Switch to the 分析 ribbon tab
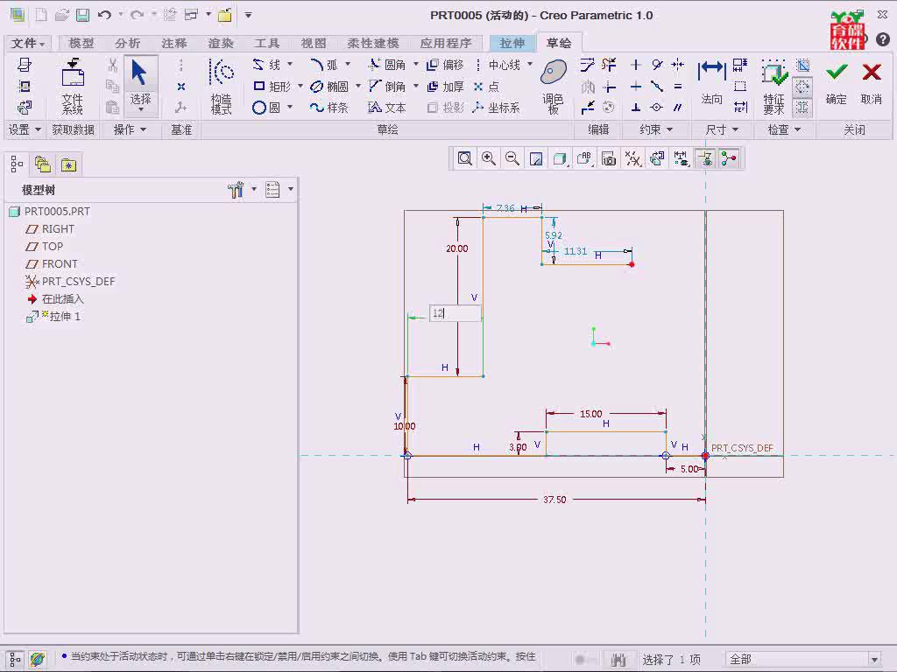Image resolution: width=897 pixels, height=672 pixels. [x=127, y=43]
